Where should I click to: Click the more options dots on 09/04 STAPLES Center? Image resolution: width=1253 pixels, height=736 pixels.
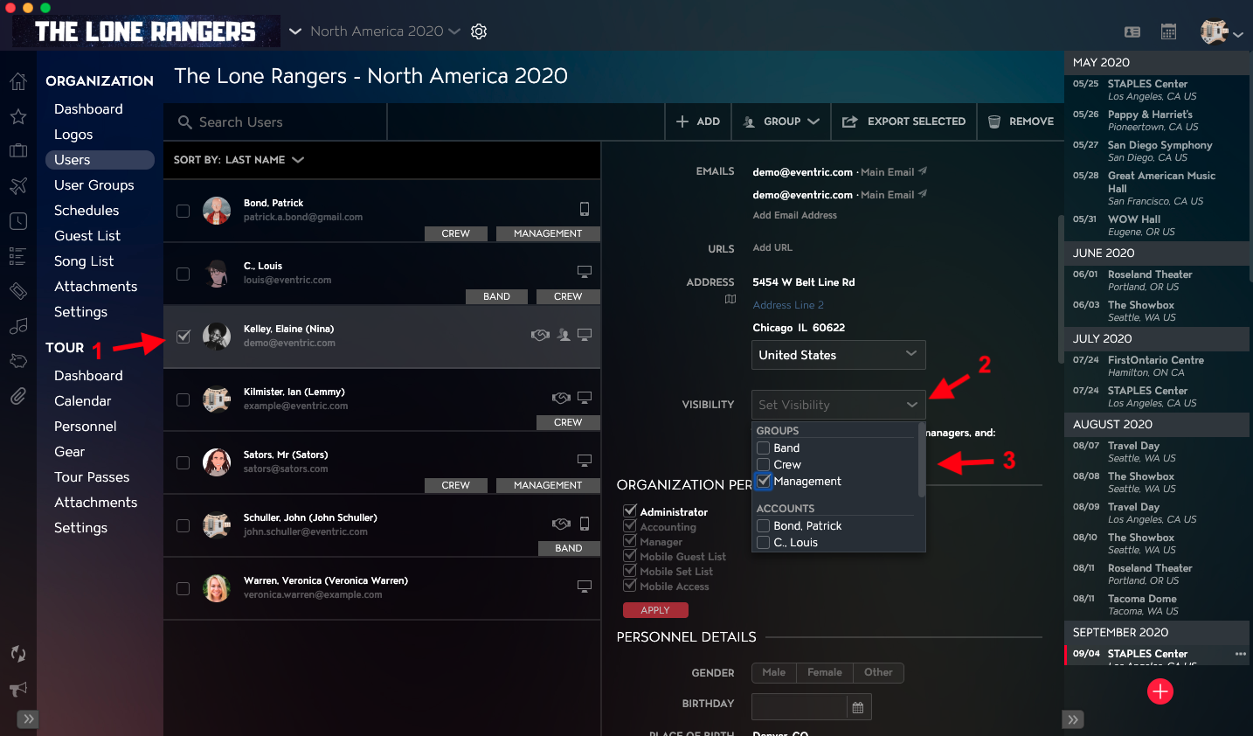[x=1241, y=654]
